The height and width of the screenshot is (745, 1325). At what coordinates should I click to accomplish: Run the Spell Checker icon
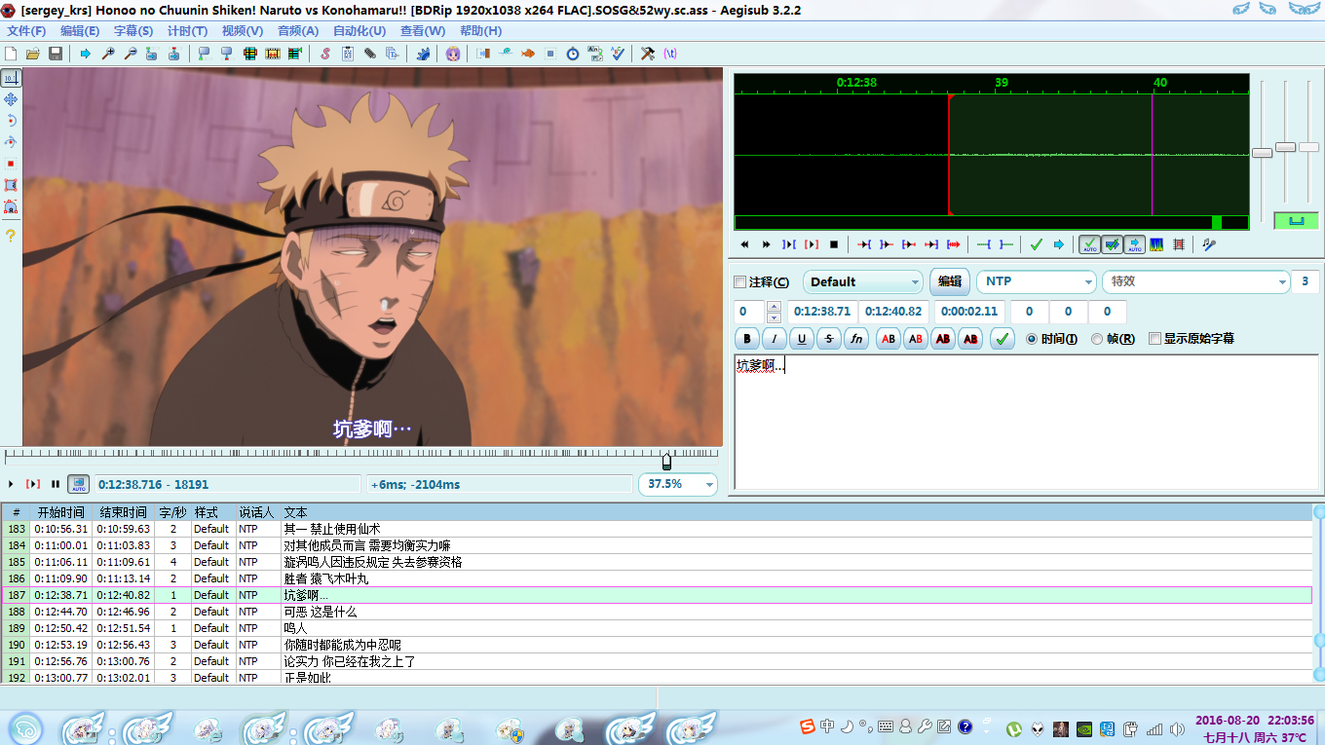[618, 54]
